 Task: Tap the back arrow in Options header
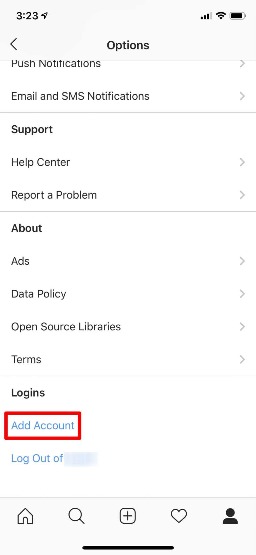[x=13, y=44]
